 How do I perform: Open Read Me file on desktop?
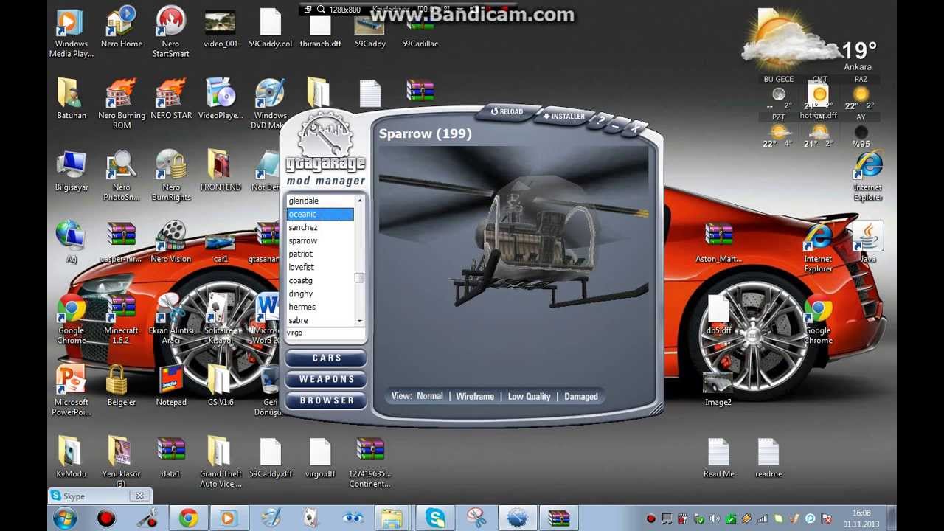tap(718, 457)
